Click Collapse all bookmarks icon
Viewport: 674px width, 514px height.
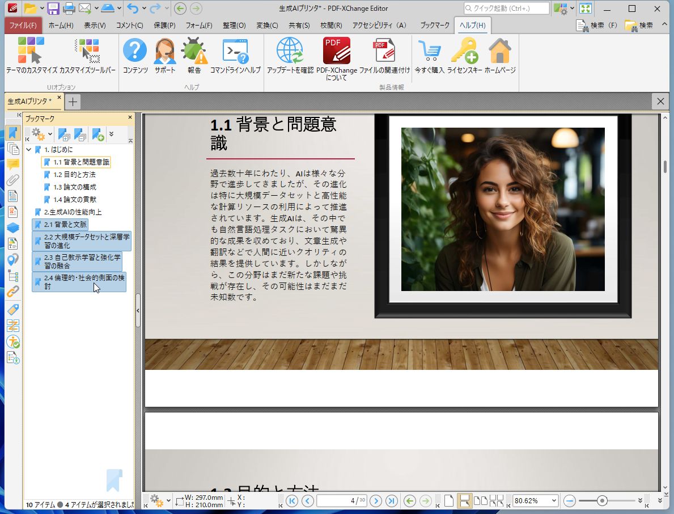pos(80,134)
